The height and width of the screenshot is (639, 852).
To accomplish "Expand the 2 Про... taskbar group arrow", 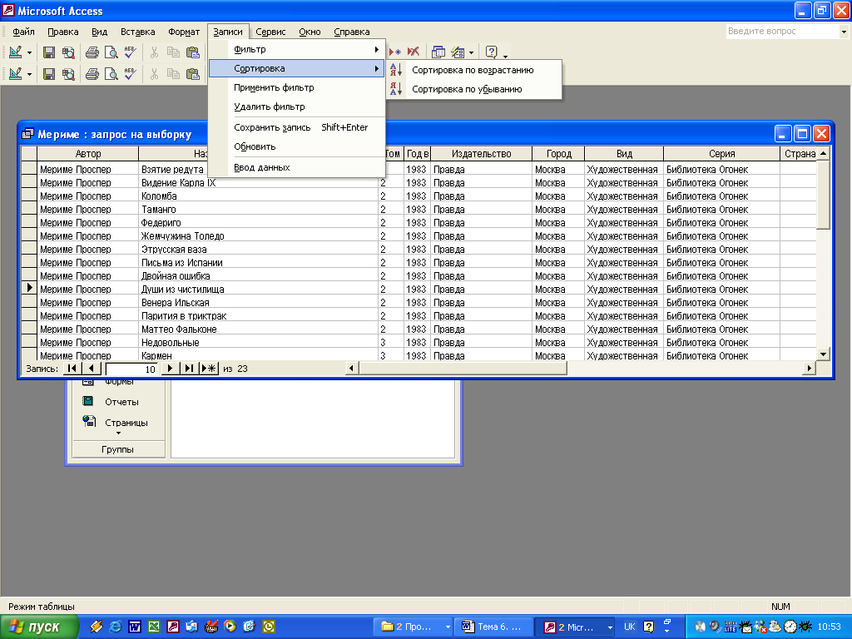I will coord(448,627).
